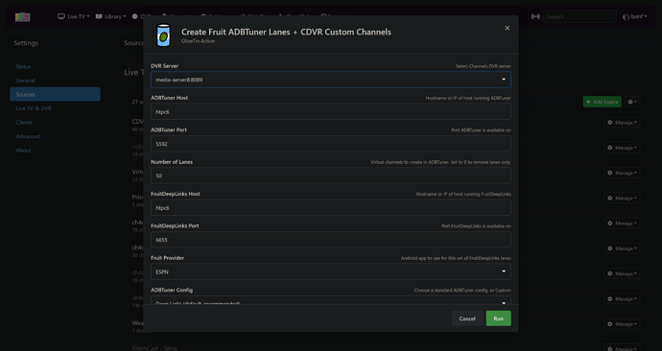The width and height of the screenshot is (662, 351).
Task: Click the ADBTuner Host field
Action: [x=331, y=112]
